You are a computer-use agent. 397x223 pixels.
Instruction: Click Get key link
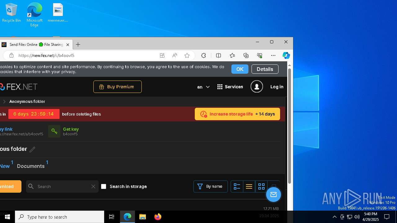pyautogui.click(x=71, y=129)
